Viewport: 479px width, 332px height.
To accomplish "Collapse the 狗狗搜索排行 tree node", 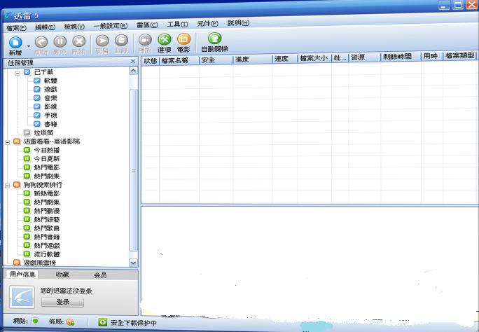I will pyautogui.click(x=7, y=186).
